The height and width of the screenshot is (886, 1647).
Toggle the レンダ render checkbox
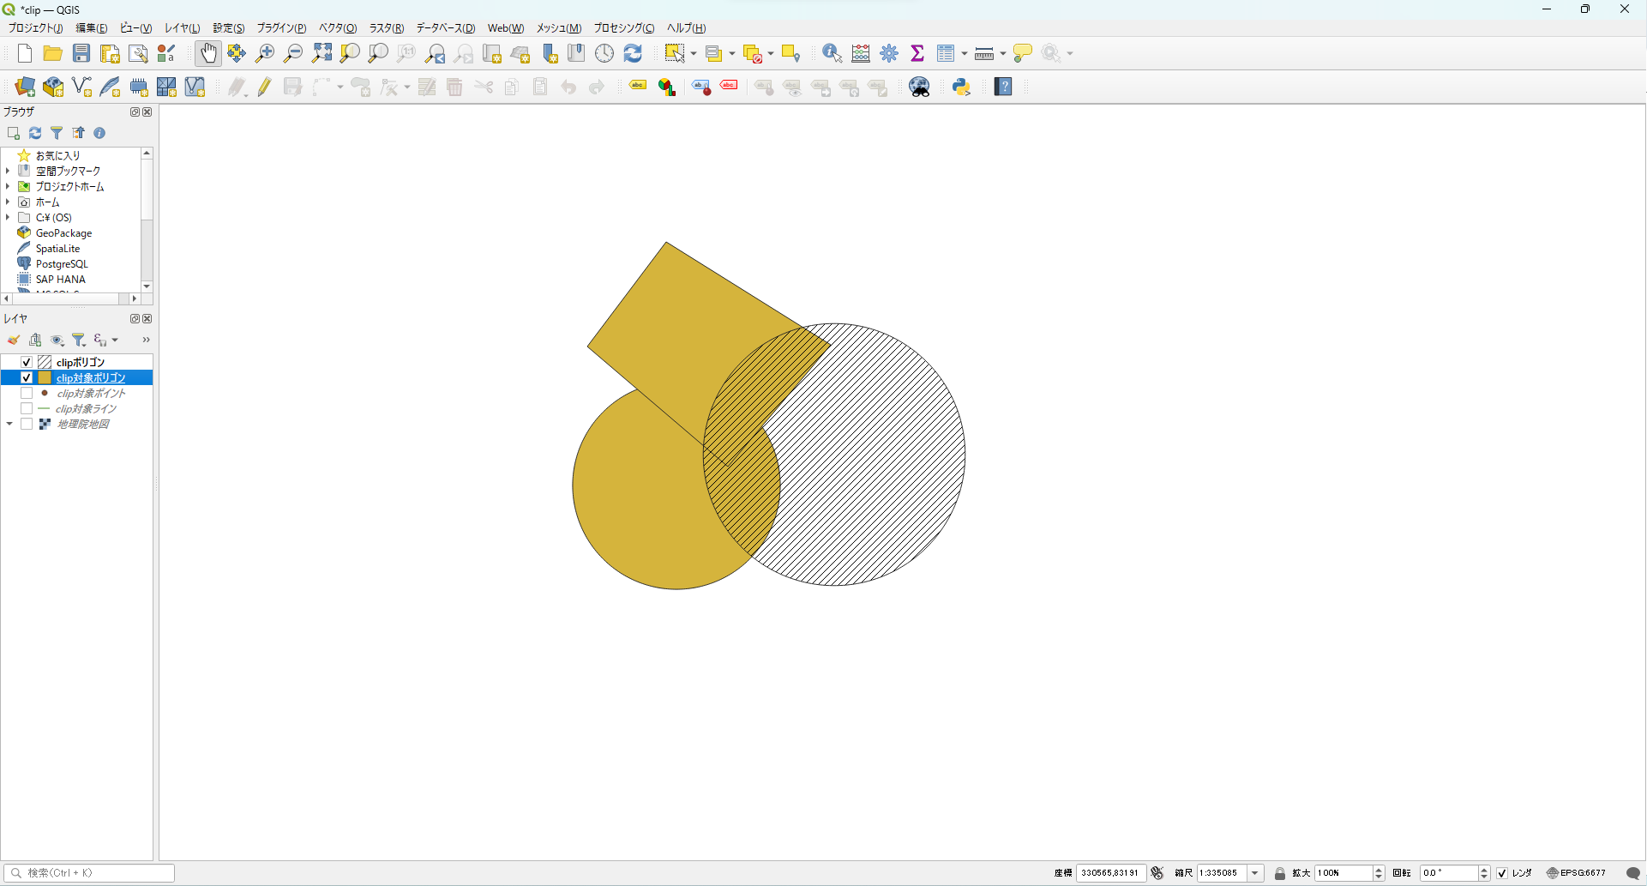[1502, 873]
